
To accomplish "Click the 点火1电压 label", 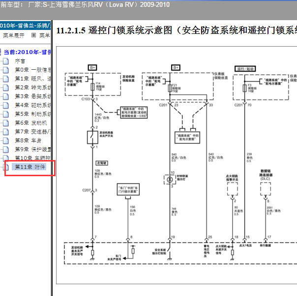I will [245, 245].
